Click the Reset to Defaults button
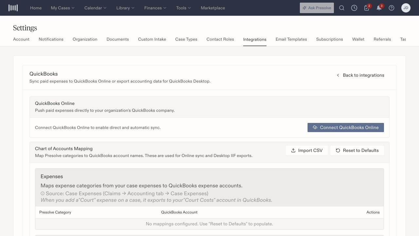 click(357, 150)
